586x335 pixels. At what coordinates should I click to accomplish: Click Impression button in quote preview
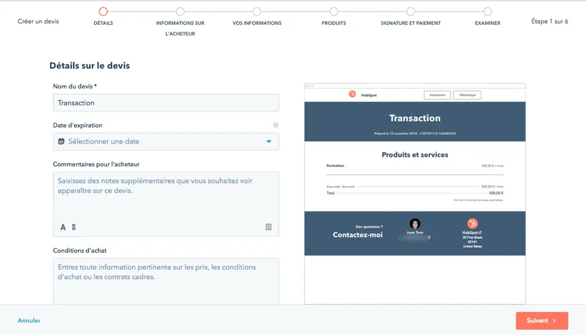pos(438,95)
